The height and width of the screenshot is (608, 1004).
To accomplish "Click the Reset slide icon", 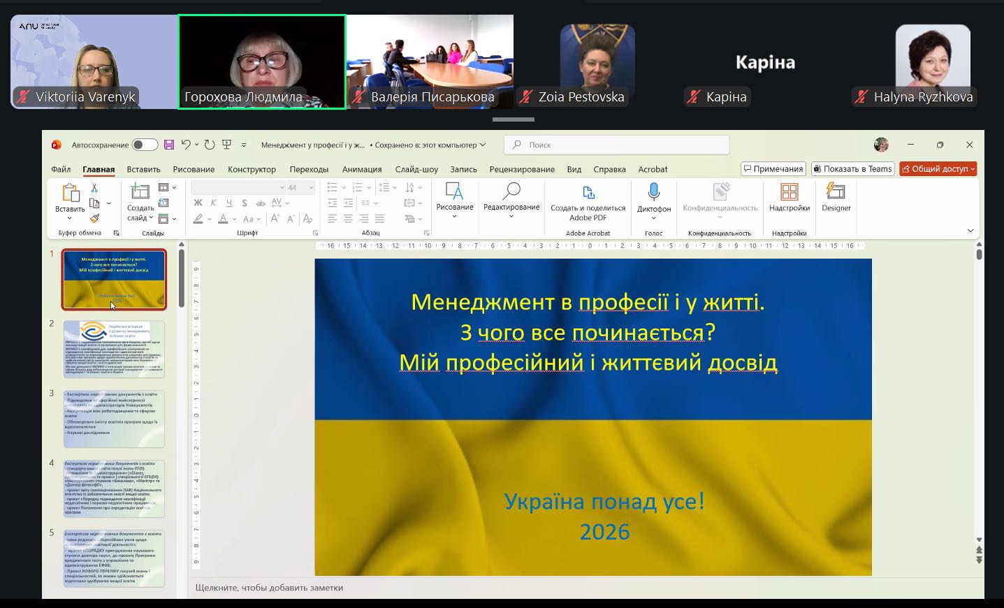I will [163, 203].
